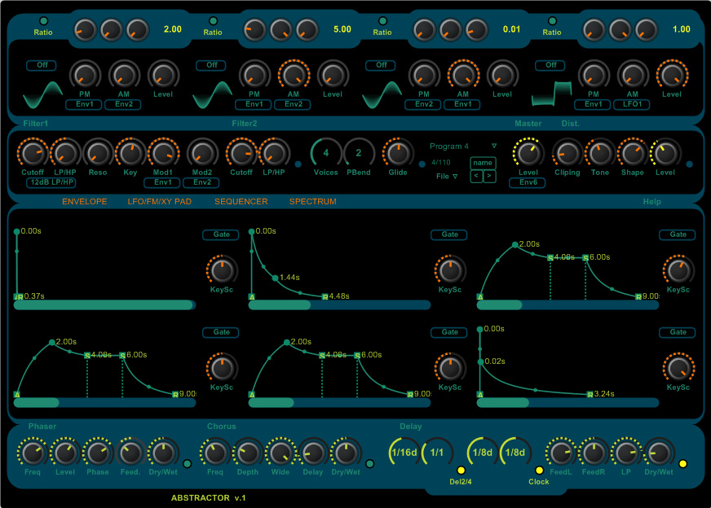Open the fourth operator LFO1 AM source selector
The width and height of the screenshot is (711, 508).
[x=632, y=104]
